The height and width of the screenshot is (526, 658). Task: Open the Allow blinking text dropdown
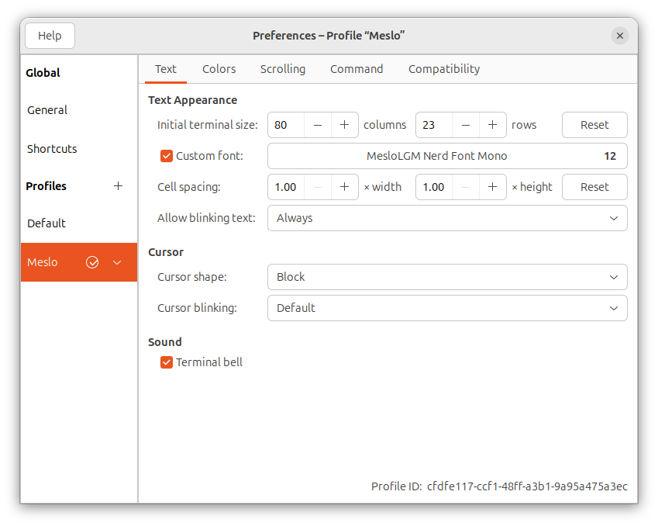447,218
